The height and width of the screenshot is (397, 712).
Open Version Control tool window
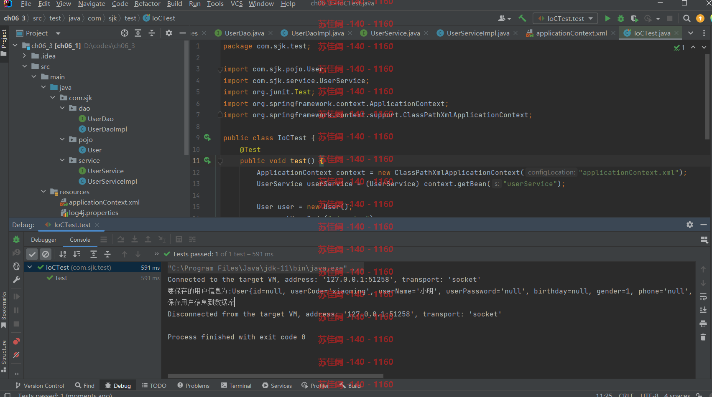pos(39,386)
